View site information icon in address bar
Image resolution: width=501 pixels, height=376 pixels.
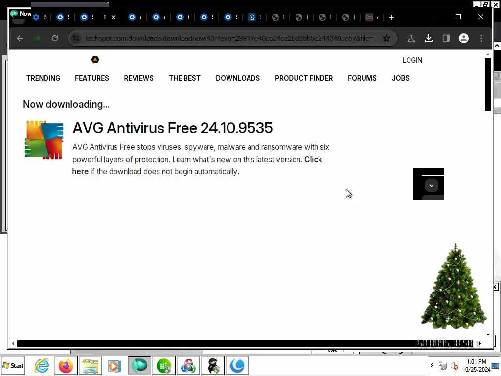point(76,38)
